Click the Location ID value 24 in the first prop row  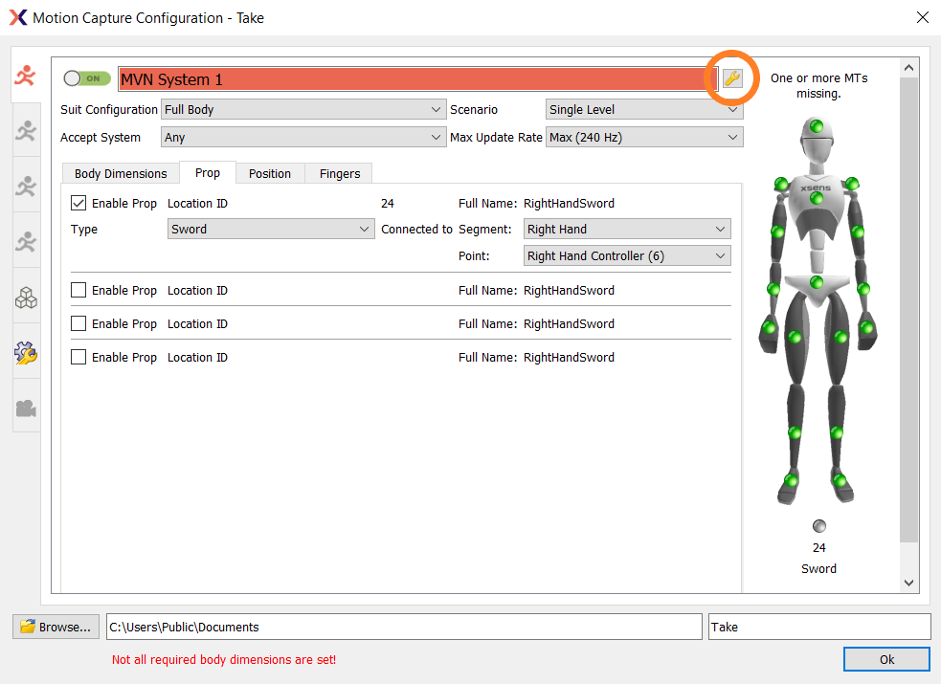388,203
